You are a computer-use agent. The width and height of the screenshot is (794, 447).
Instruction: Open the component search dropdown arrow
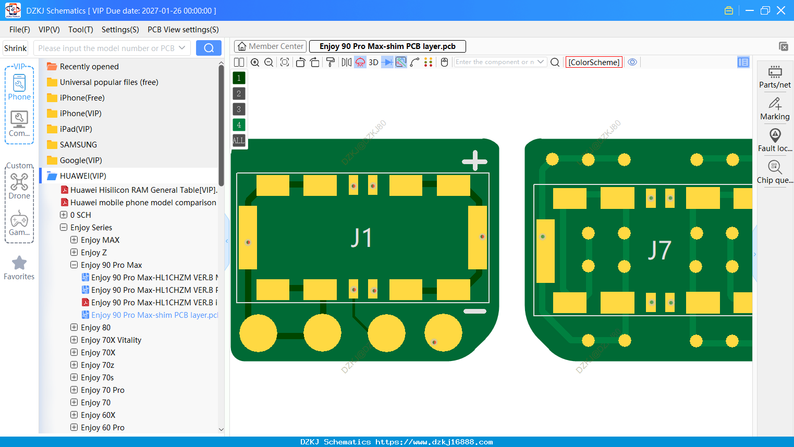(541, 62)
